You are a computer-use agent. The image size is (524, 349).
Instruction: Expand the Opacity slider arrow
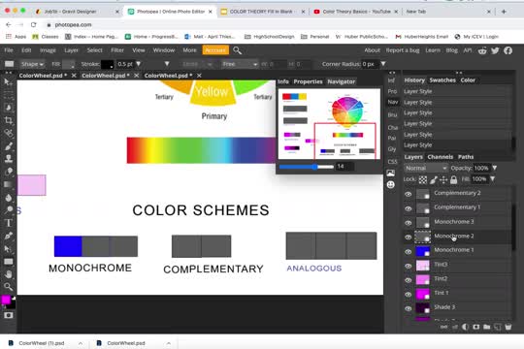coord(495,168)
